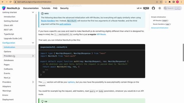Open browser extensions puzzle icon
The height and width of the screenshot is (103, 184).
[170, 2]
